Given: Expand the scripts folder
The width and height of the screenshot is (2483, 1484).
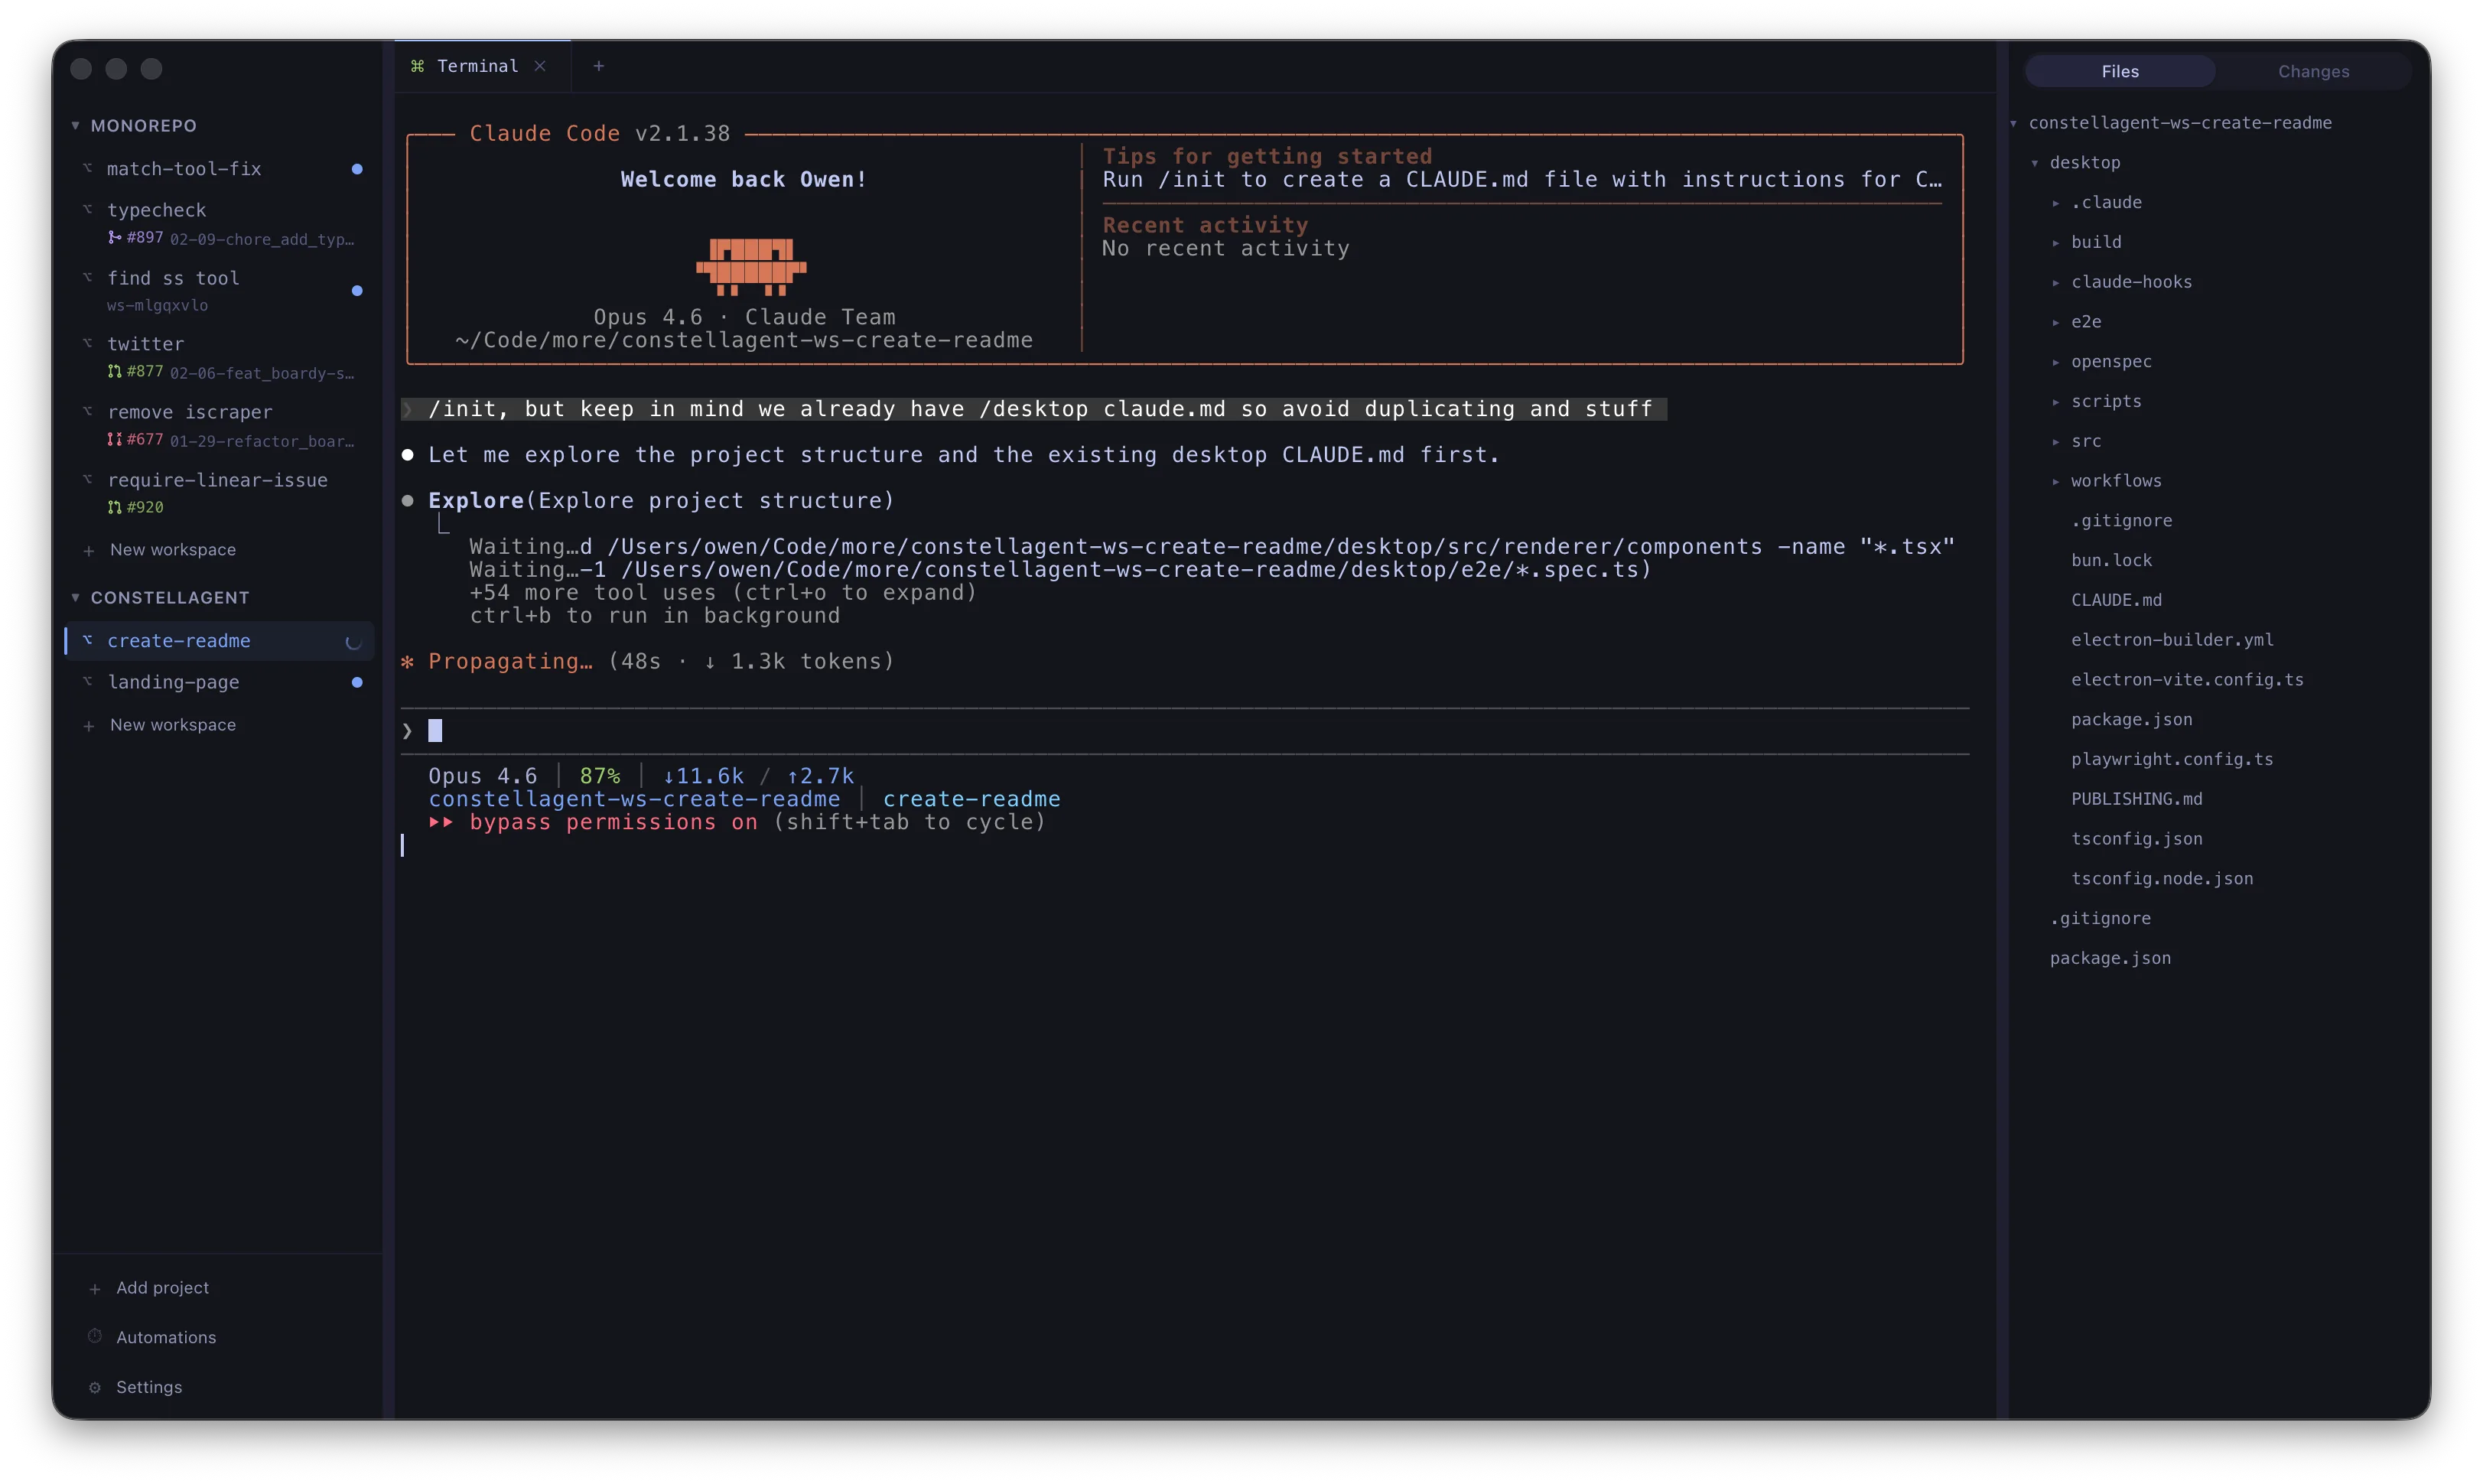Looking at the screenshot, I should (2055, 402).
